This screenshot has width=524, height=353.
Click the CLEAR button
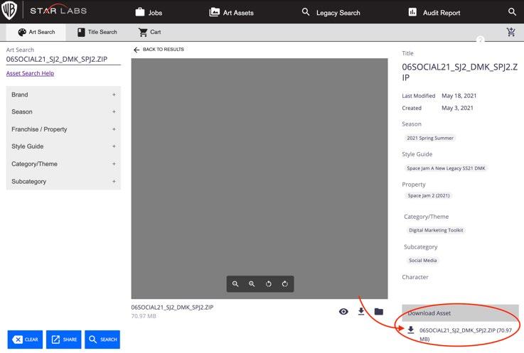(x=25, y=340)
